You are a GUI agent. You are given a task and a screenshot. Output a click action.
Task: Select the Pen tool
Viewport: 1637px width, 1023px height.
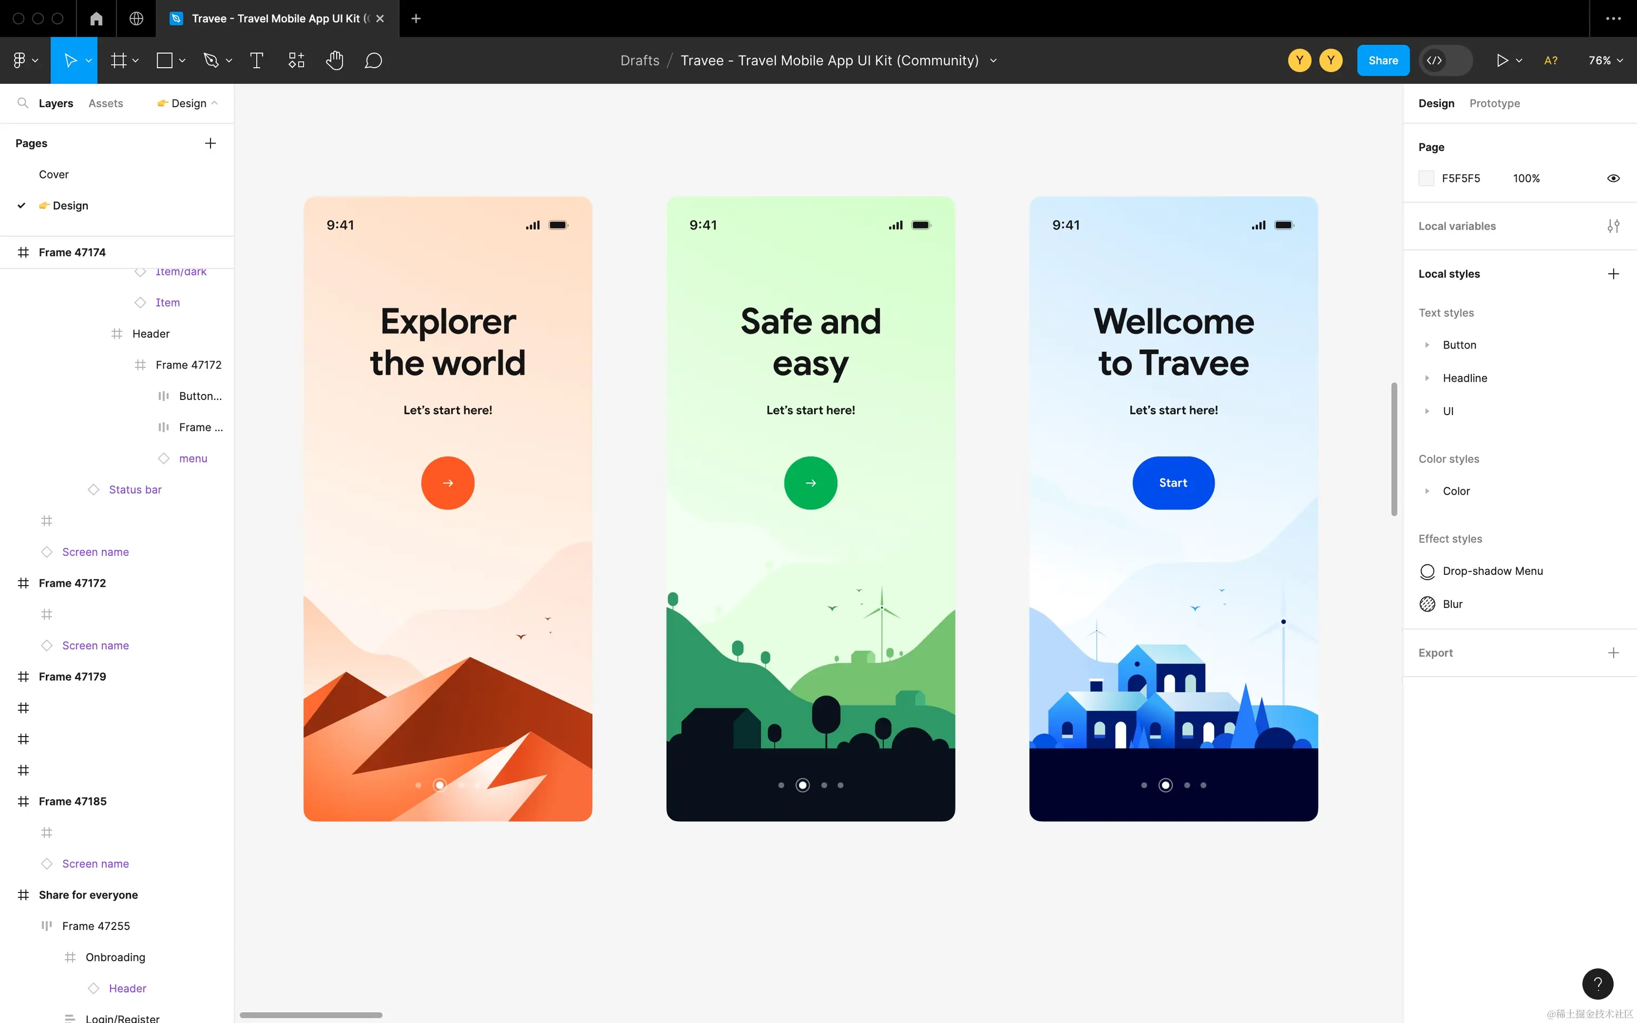(211, 61)
